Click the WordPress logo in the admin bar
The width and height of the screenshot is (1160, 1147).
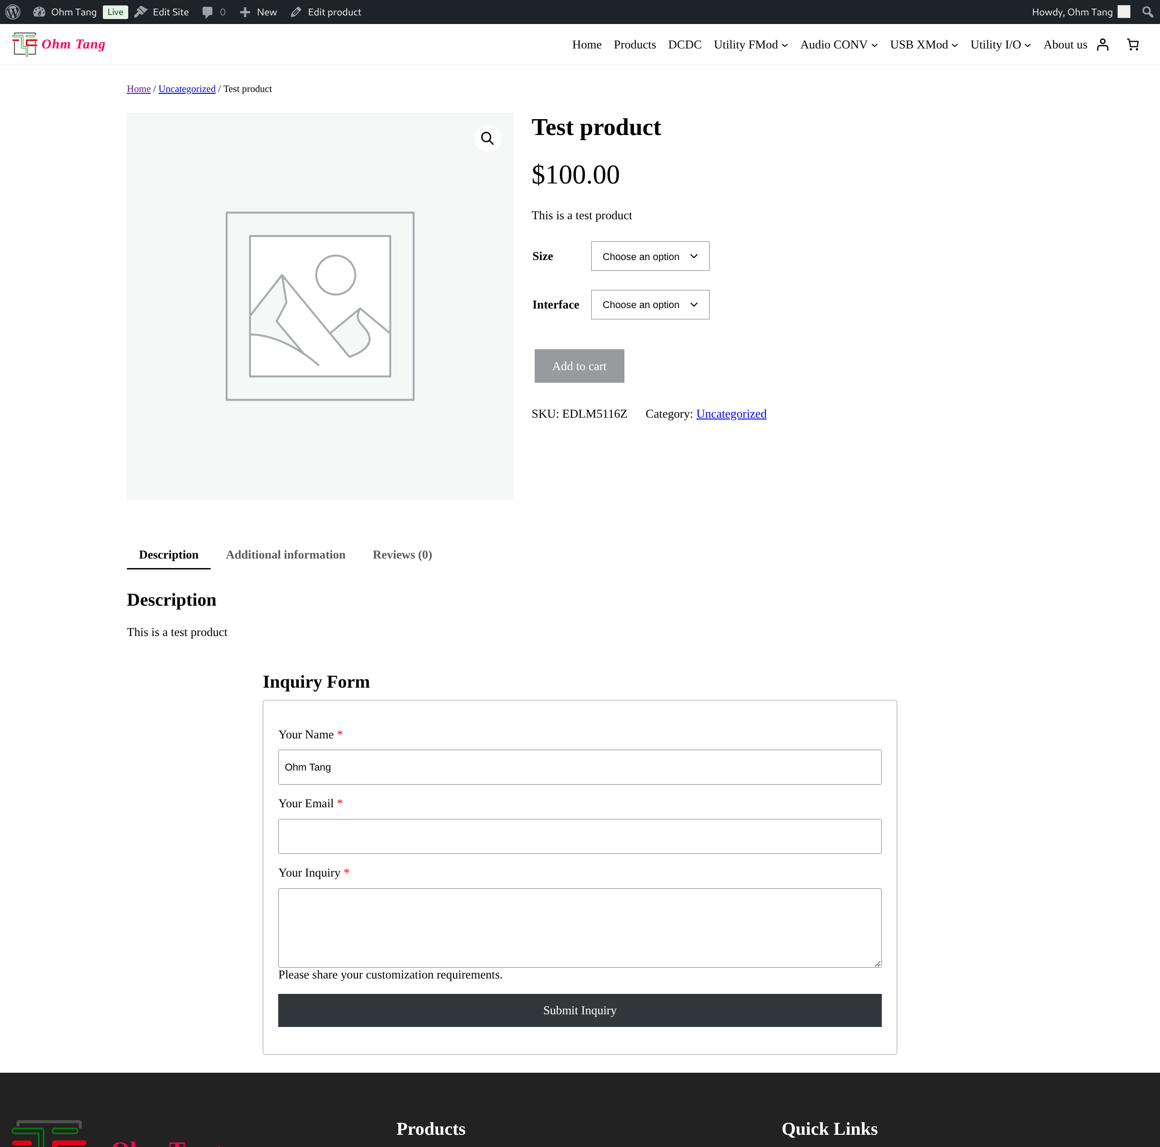13,11
